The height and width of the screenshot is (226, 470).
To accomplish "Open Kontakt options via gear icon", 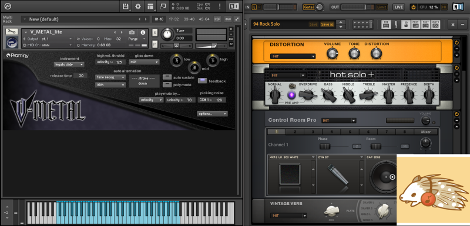I will point(138,6).
